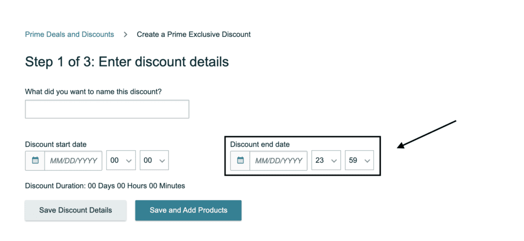
Task: Click the Save and Add Products button
Action: pos(188,210)
